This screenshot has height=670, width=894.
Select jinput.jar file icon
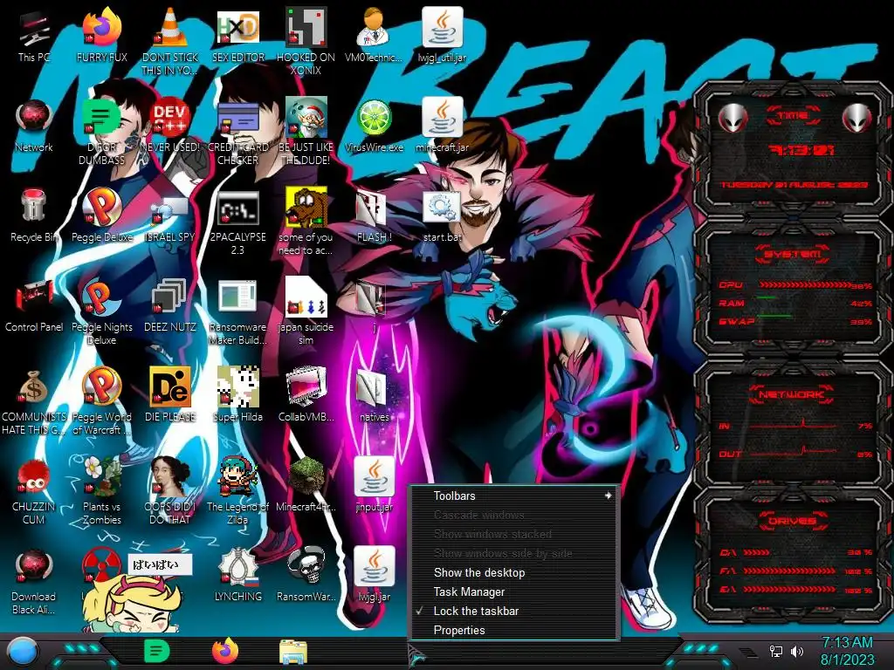374,477
